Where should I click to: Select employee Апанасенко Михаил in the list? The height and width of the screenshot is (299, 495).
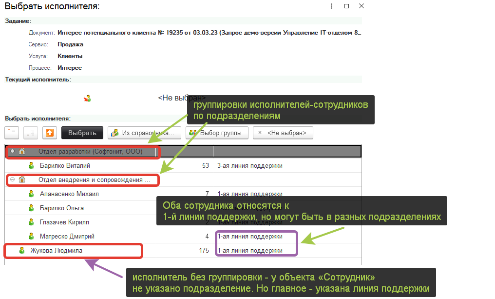[x=69, y=194]
